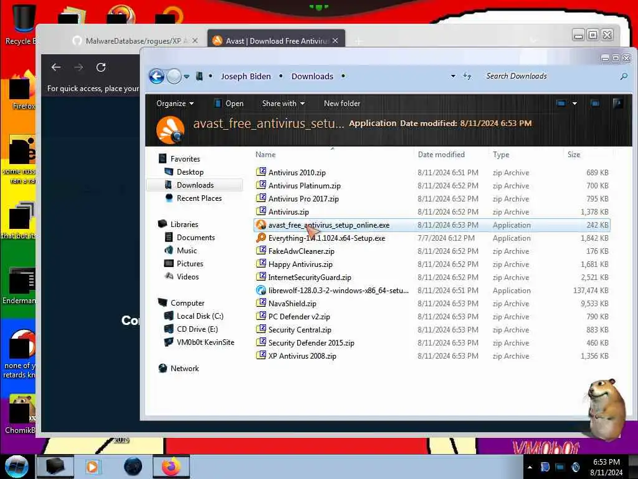
Task: Click the Antivirus Platinum.zip file icon
Action: (x=261, y=185)
